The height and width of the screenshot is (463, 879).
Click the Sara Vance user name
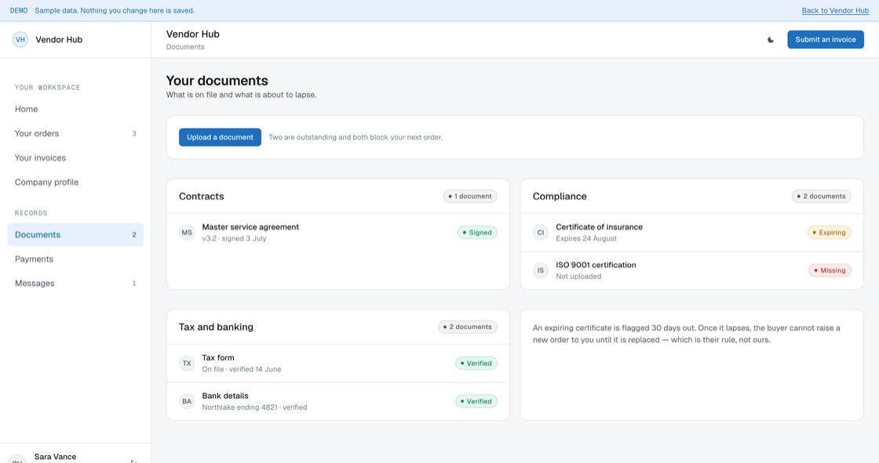55,457
